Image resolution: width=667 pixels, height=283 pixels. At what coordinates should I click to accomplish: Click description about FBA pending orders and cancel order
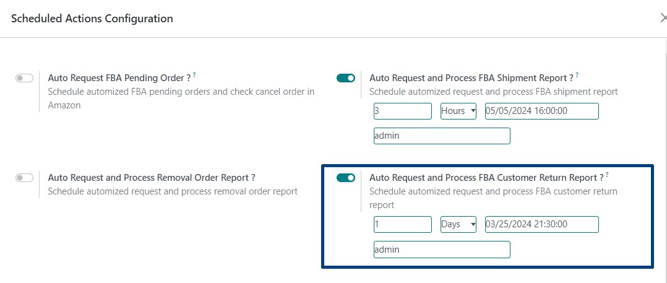pyautogui.click(x=181, y=98)
